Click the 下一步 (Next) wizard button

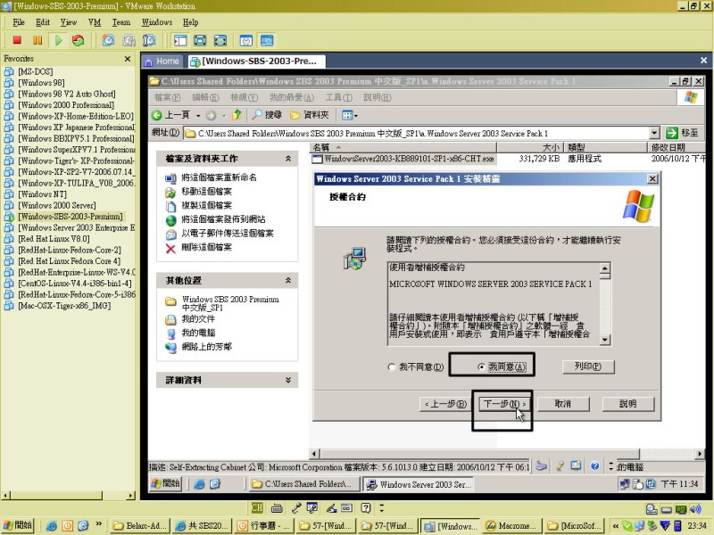[504, 404]
